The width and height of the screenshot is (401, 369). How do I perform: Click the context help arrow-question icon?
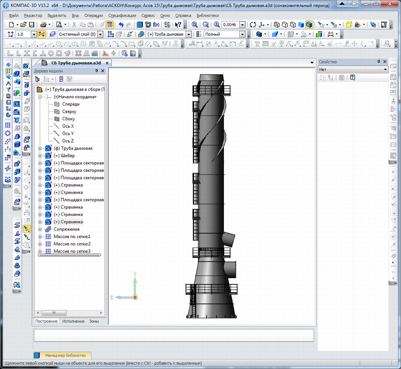coord(178,25)
